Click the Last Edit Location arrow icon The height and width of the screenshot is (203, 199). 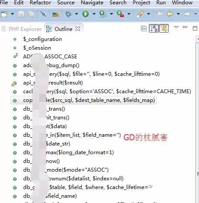[x=159, y=14]
